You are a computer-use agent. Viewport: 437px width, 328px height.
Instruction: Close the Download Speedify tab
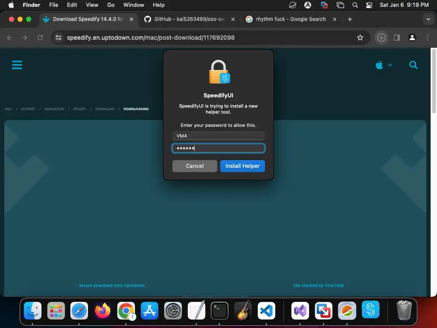(131, 19)
